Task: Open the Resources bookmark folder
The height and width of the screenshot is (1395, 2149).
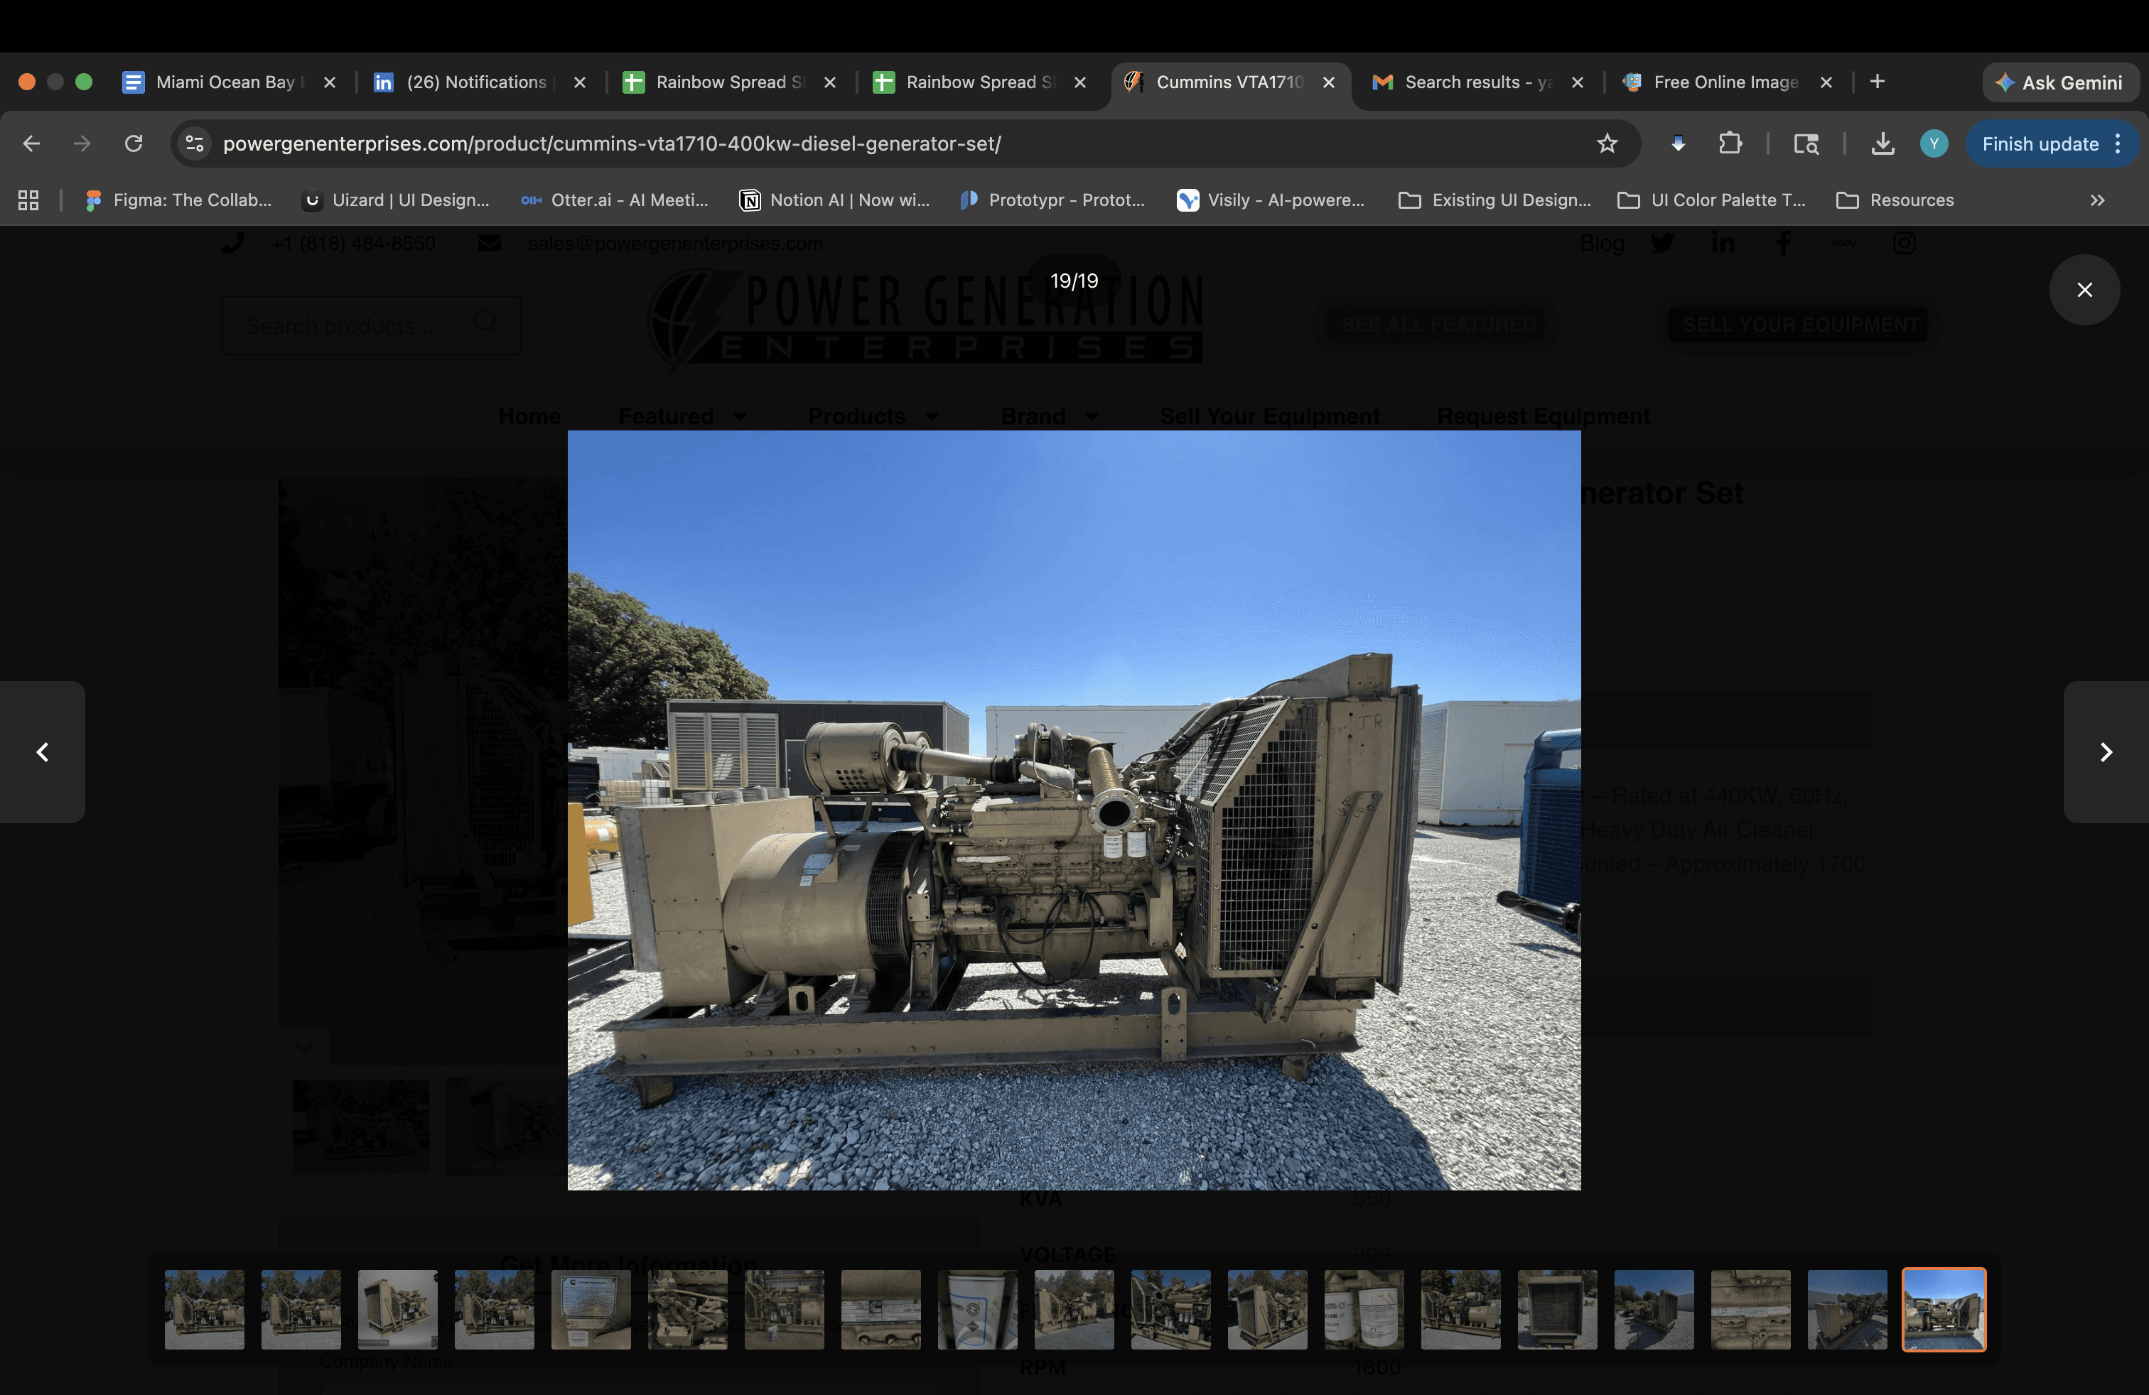Action: [x=1895, y=200]
